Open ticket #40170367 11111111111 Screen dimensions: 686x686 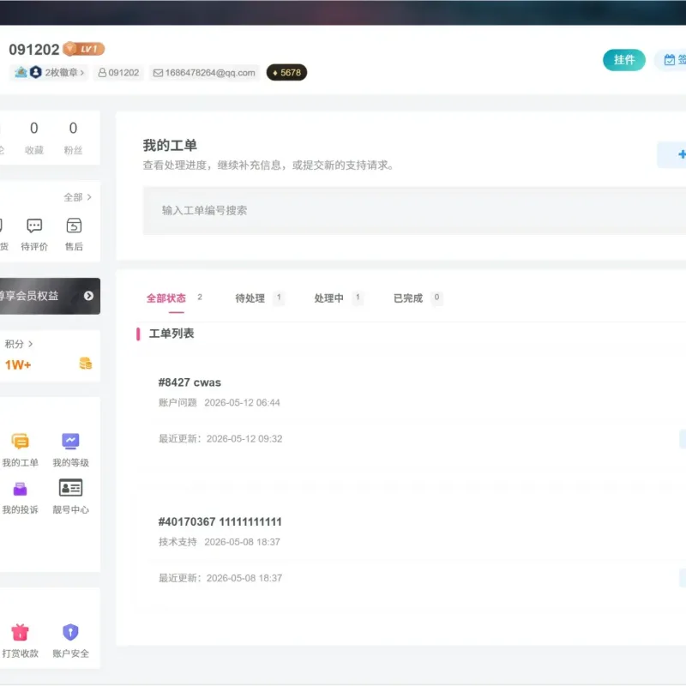[x=220, y=521]
